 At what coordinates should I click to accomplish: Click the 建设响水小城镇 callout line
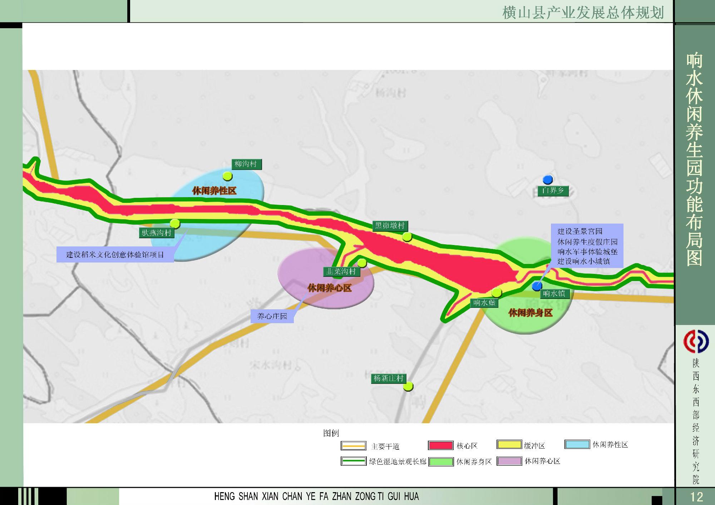(x=583, y=261)
